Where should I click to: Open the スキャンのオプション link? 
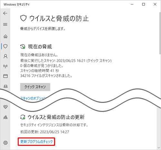click(33, 98)
